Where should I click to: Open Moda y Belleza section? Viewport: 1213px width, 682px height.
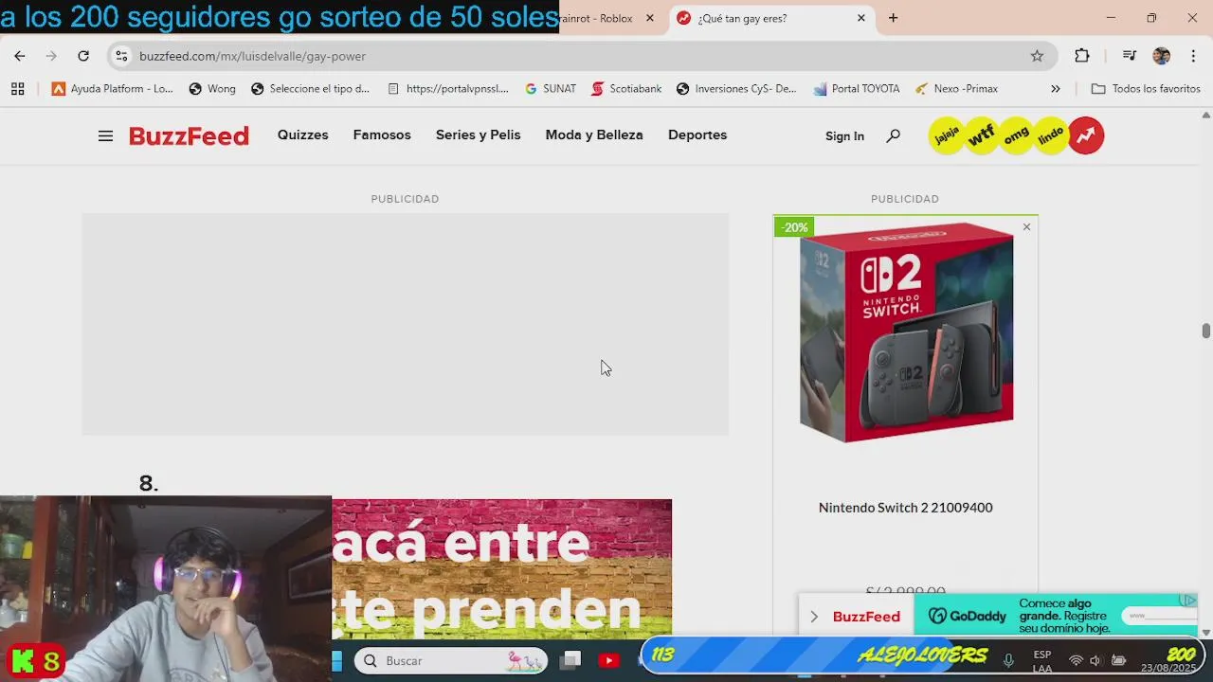[594, 135]
